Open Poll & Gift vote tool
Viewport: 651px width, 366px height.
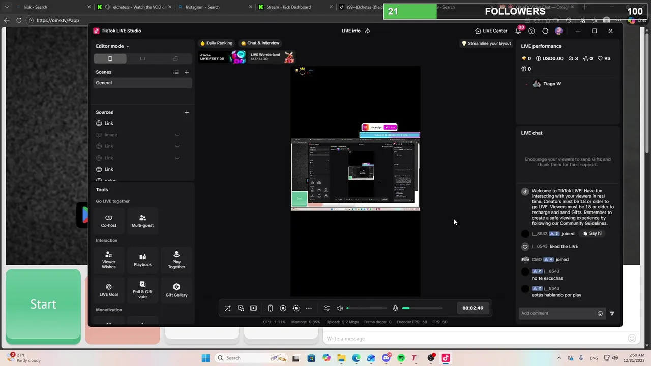(142, 290)
